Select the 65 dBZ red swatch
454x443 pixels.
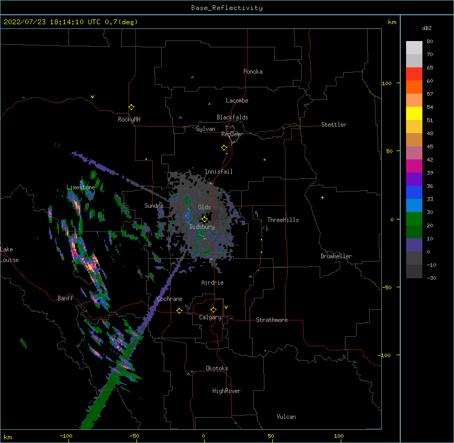pos(414,74)
